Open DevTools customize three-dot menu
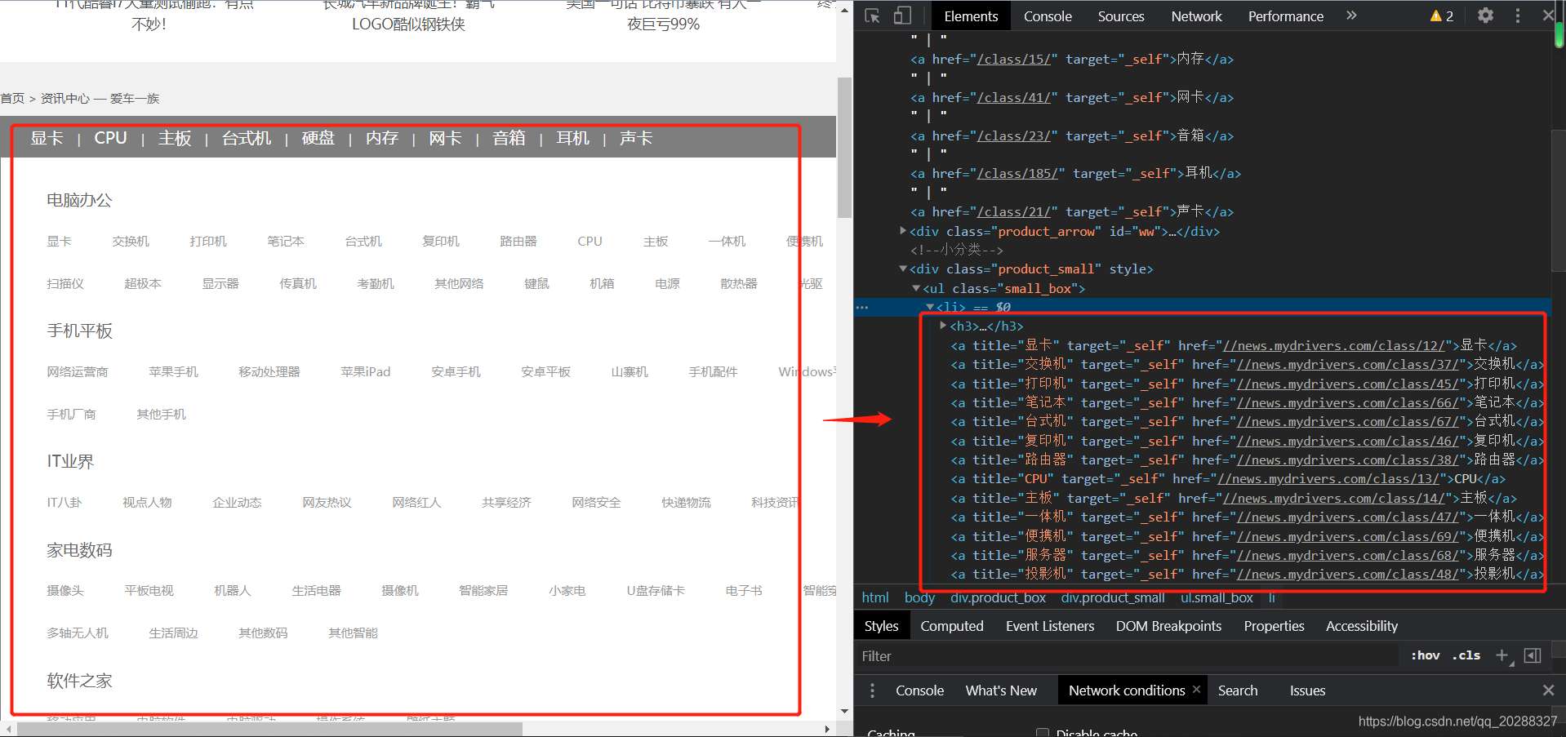This screenshot has width=1566, height=737. [x=1518, y=16]
